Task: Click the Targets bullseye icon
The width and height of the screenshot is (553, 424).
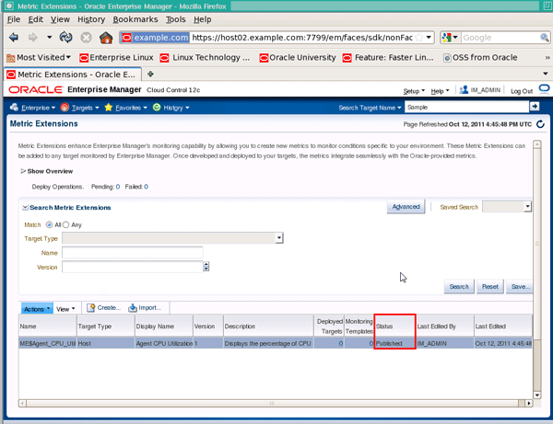Action: point(65,108)
